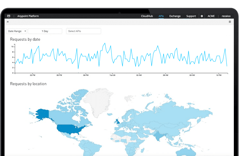Go to the Exchange tab
Viewport: 239px width, 156px height.
coord(175,16)
